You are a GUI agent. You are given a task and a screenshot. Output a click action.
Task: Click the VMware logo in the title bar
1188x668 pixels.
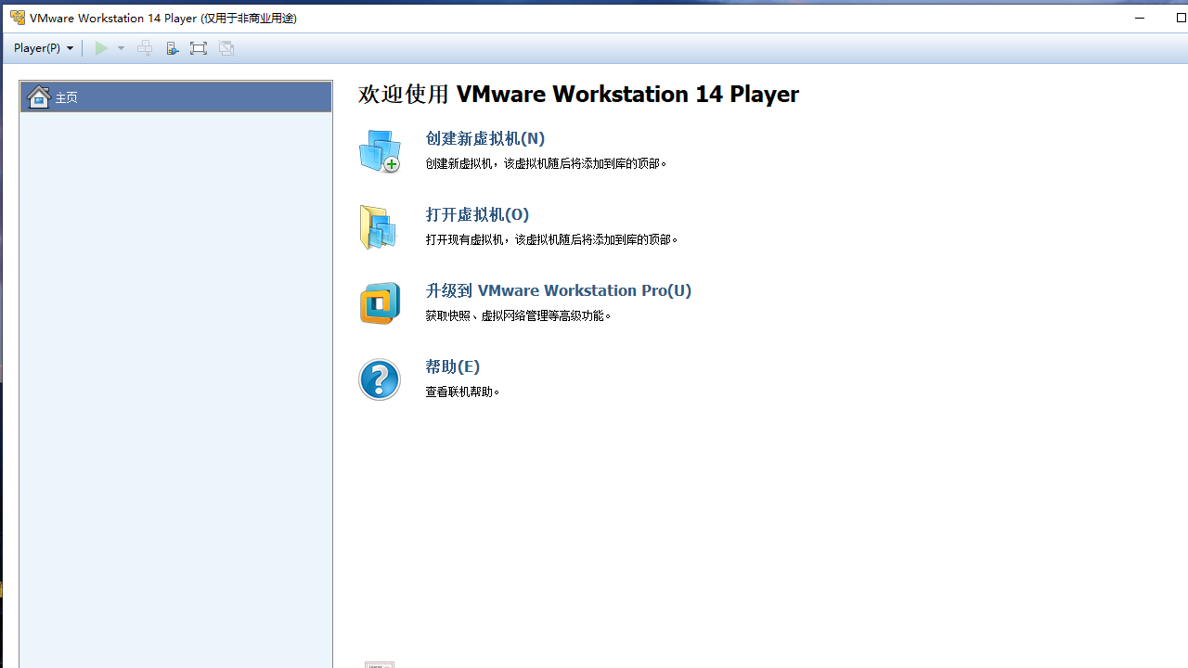pos(18,17)
